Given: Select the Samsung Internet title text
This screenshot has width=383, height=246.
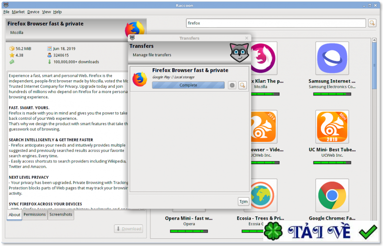Looking at the screenshot, I should click(332, 81).
